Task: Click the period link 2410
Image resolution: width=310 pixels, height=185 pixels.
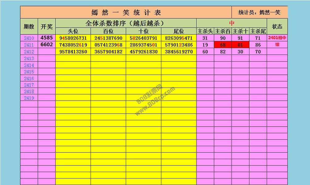Action: 29,38
